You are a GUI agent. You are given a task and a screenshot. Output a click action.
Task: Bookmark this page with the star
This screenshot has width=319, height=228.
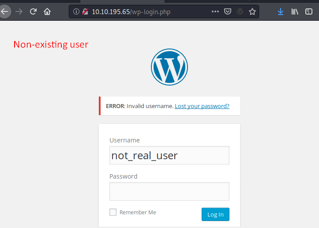point(252,11)
